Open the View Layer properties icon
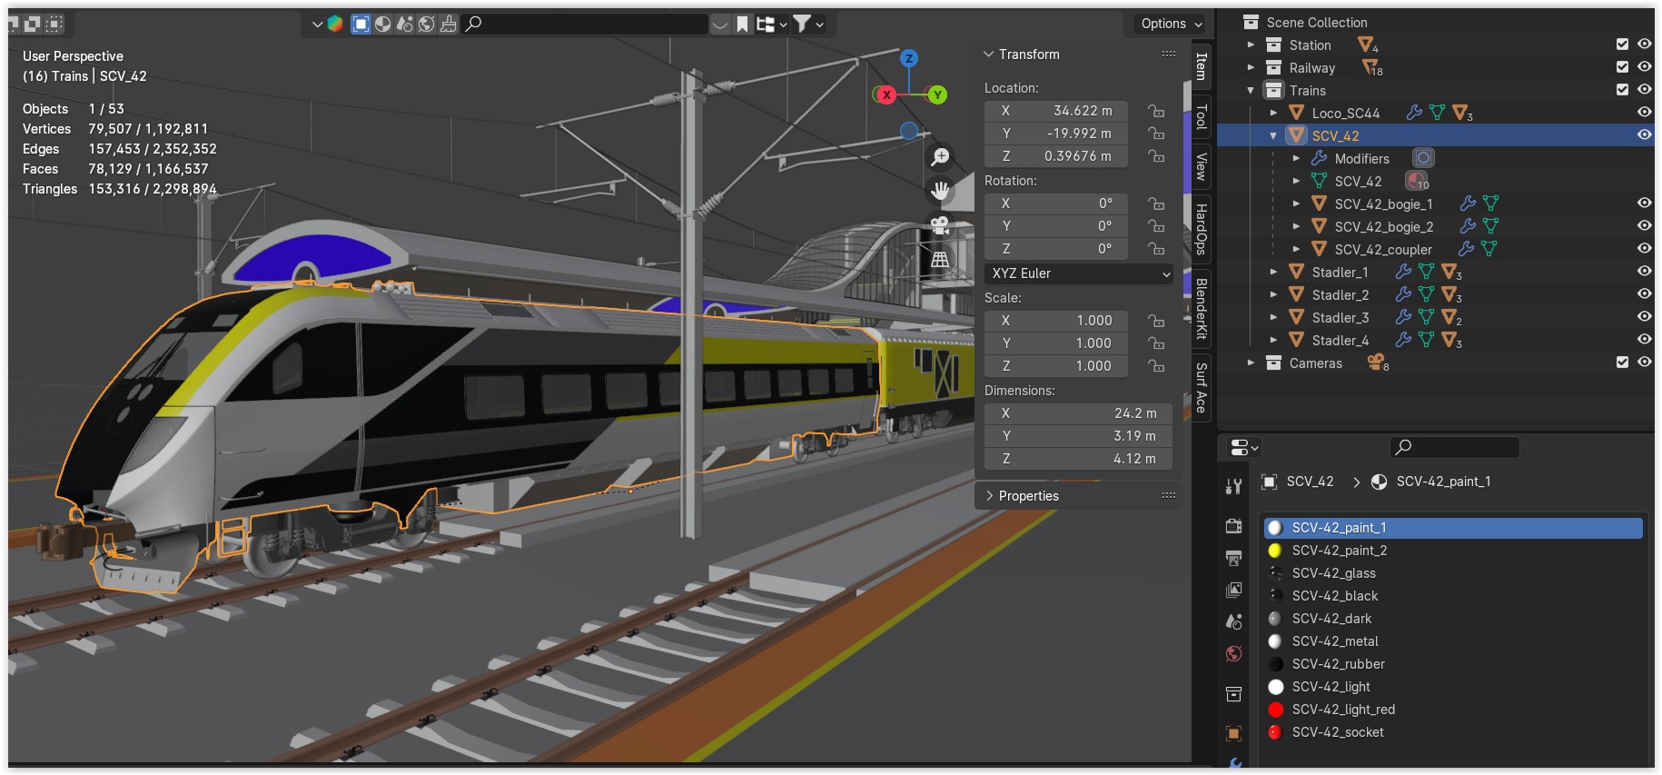1662x775 pixels. [1233, 590]
